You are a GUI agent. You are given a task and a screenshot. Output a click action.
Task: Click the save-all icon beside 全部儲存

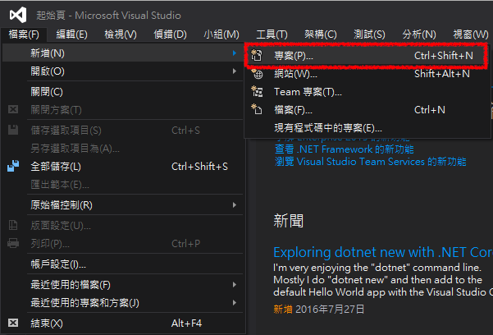[x=13, y=167]
